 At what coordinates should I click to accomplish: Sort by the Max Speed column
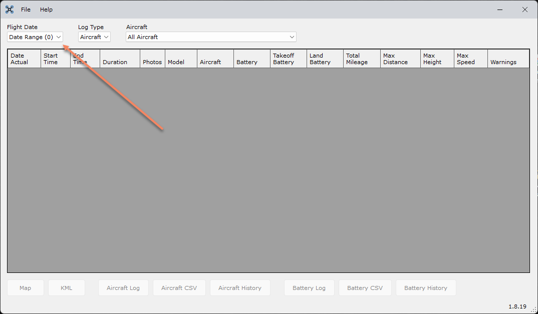point(470,59)
